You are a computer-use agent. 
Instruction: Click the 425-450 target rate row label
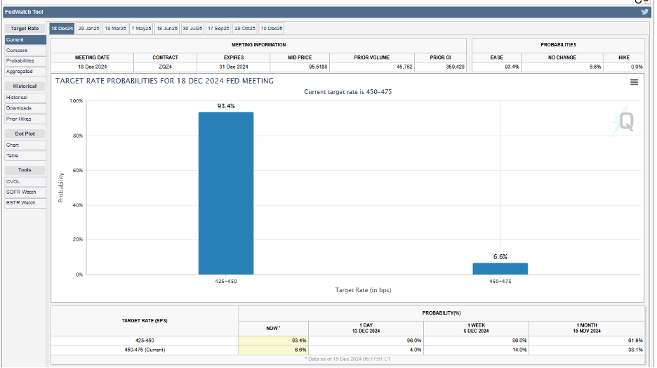pyautogui.click(x=145, y=341)
